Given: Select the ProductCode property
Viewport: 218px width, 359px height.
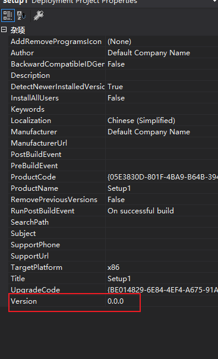Looking at the screenshot, I should click(33, 177).
